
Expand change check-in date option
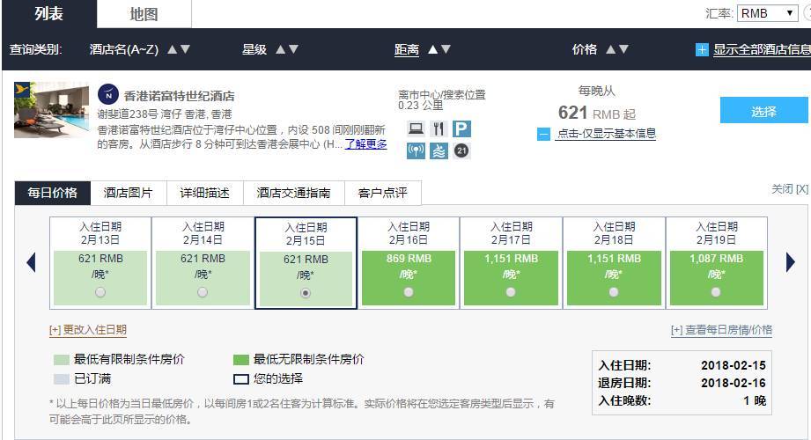tap(88, 330)
